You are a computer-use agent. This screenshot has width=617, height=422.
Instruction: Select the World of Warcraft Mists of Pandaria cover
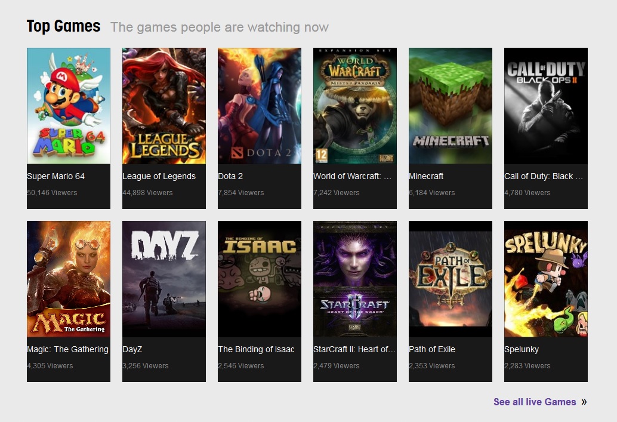tap(355, 106)
